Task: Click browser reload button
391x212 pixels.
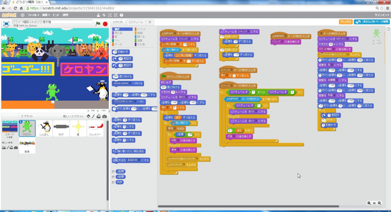Action: pos(15,8)
